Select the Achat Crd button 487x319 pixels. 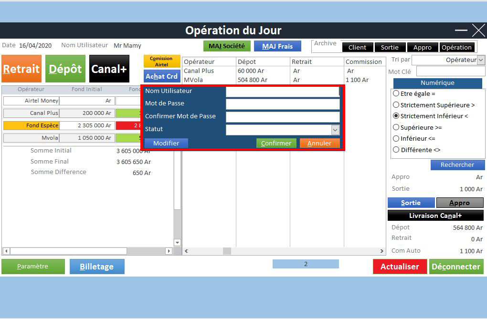tap(161, 76)
